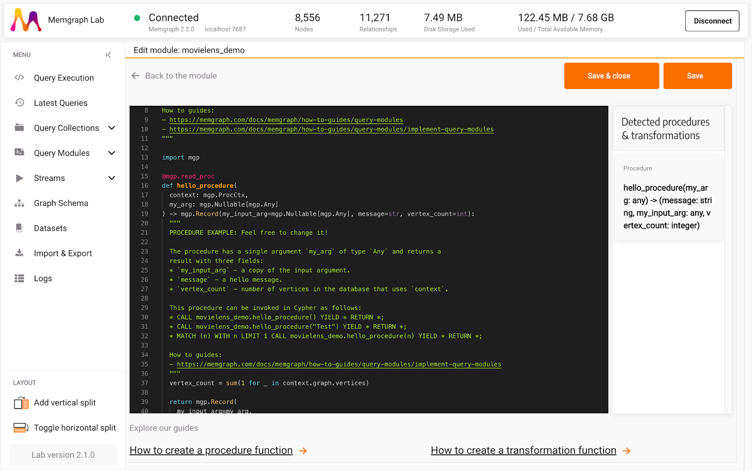Expand the Query Collections chevron
This screenshot has height=470, width=752.
tap(112, 127)
